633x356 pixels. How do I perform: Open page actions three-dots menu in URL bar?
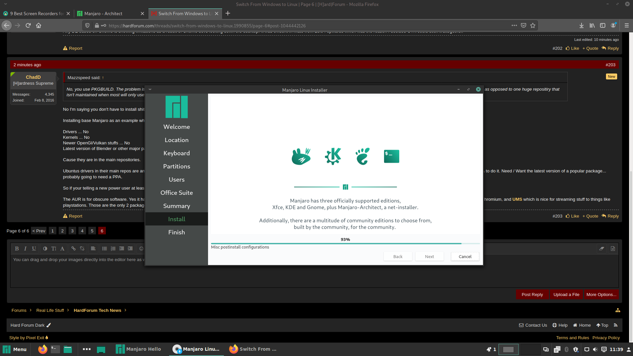(x=514, y=25)
